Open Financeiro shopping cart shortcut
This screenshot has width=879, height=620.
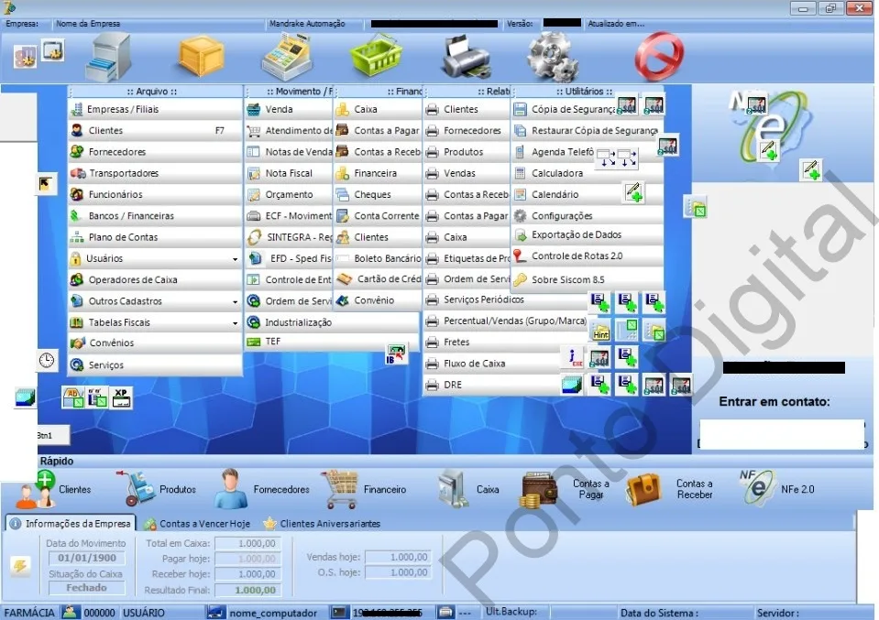coord(363,490)
